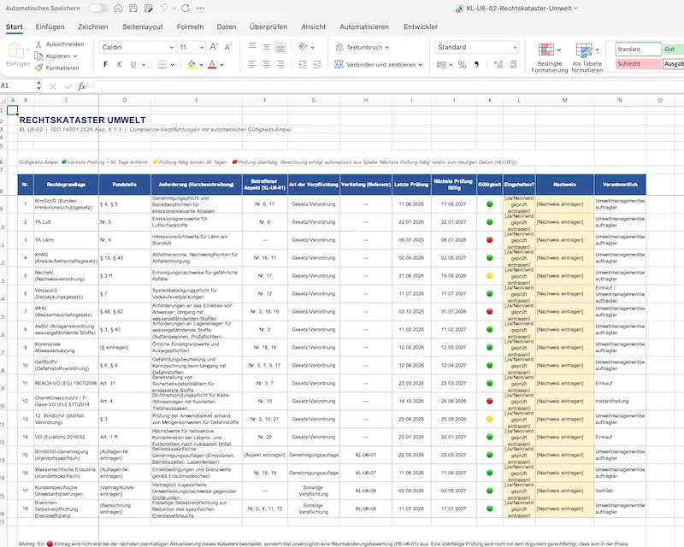Switch to the Formeln tab
This screenshot has height=547, width=684.
(190, 26)
